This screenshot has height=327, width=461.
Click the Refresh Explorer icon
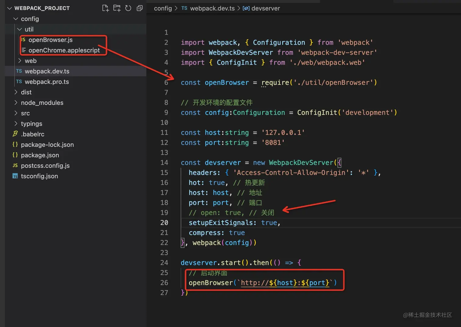128,8
